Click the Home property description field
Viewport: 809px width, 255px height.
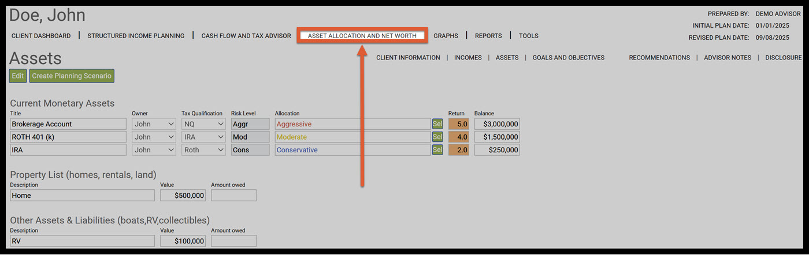point(83,196)
